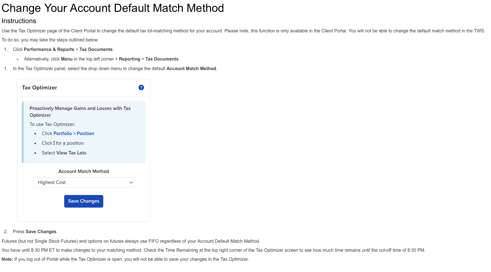This screenshot has height=272, width=491.
Task: Click the bold Performance & Reports text
Action: [x=49, y=49]
